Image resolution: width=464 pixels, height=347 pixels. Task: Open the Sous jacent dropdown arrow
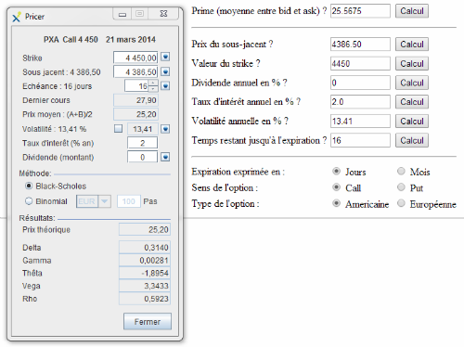pyautogui.click(x=165, y=71)
